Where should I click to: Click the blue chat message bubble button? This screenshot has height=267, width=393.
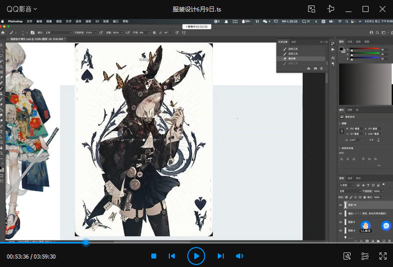pyautogui.click(x=386, y=226)
